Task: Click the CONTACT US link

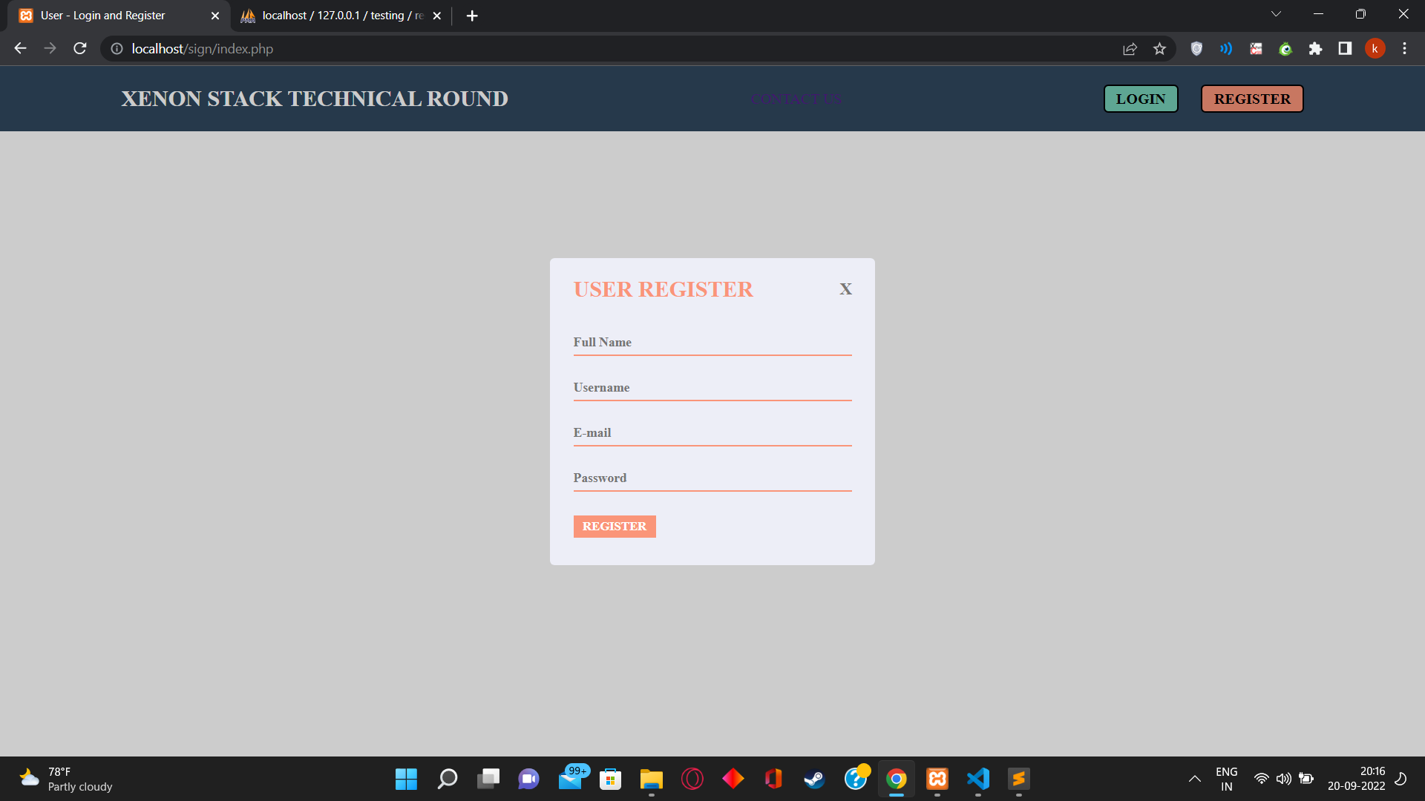Action: point(796,99)
